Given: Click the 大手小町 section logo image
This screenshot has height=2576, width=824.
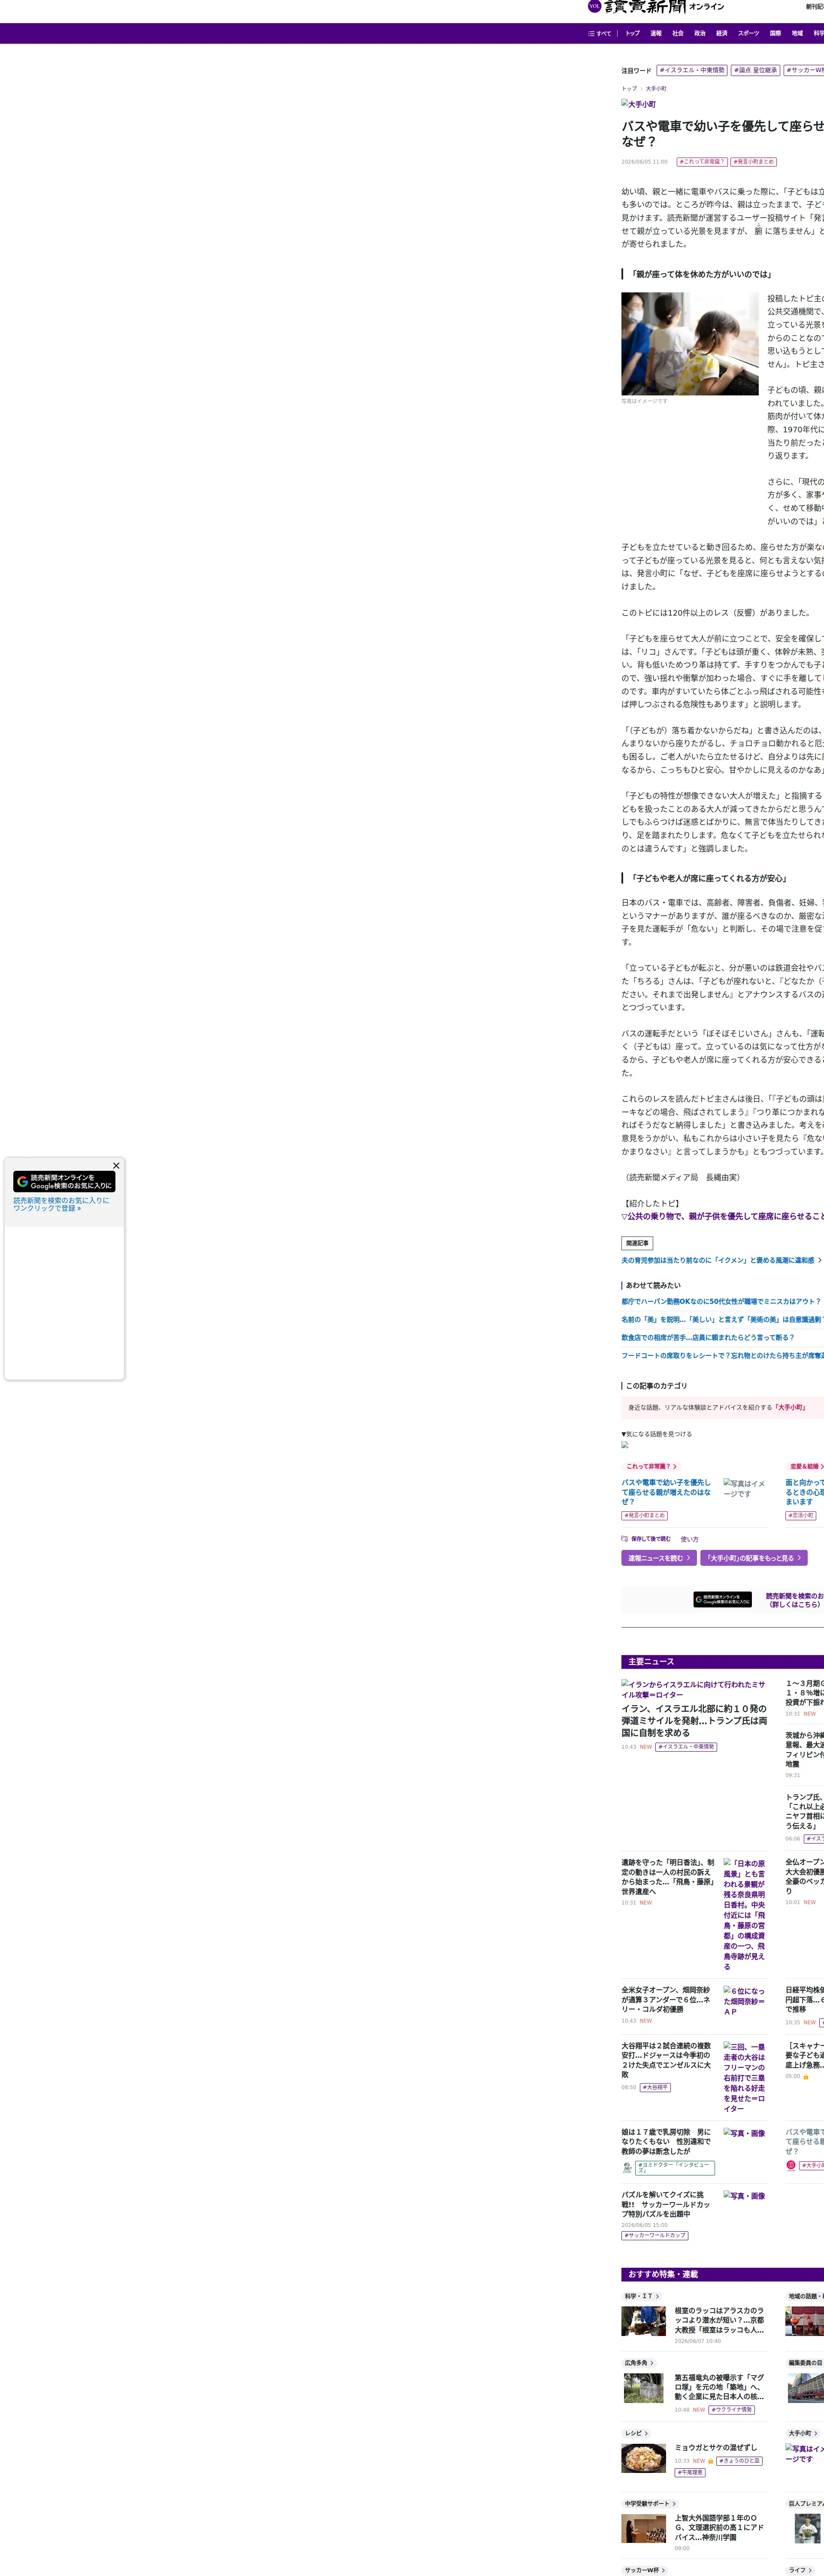Looking at the screenshot, I should tap(639, 104).
